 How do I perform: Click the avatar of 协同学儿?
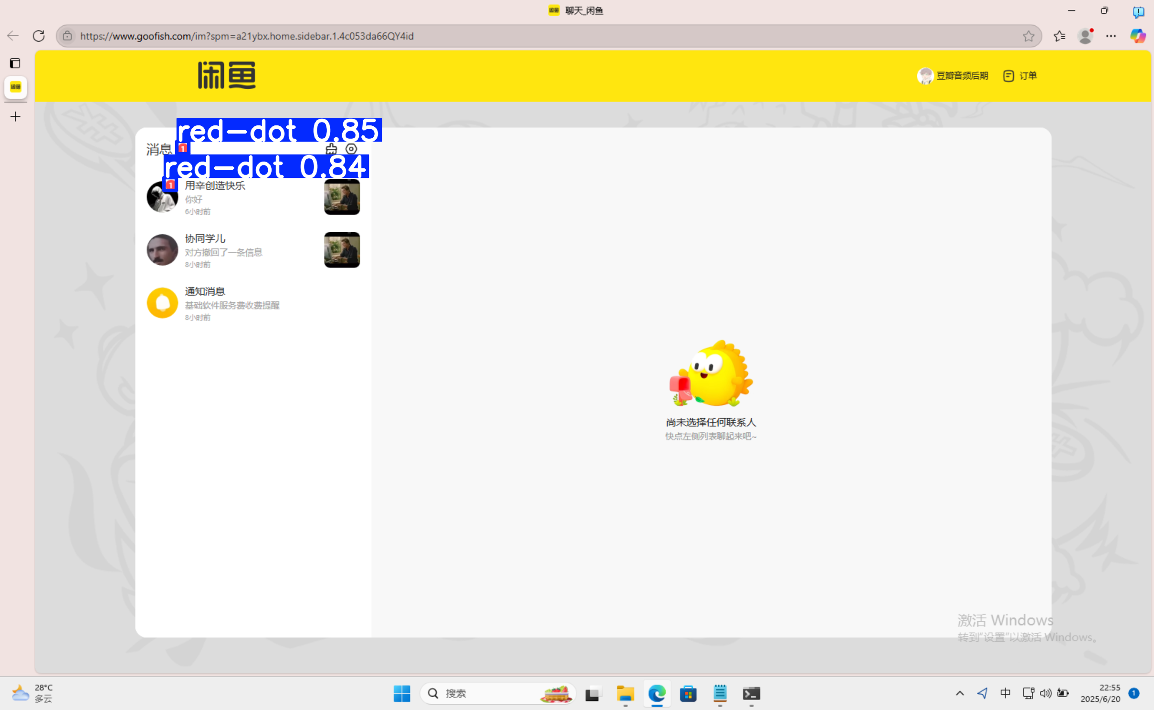click(x=162, y=250)
